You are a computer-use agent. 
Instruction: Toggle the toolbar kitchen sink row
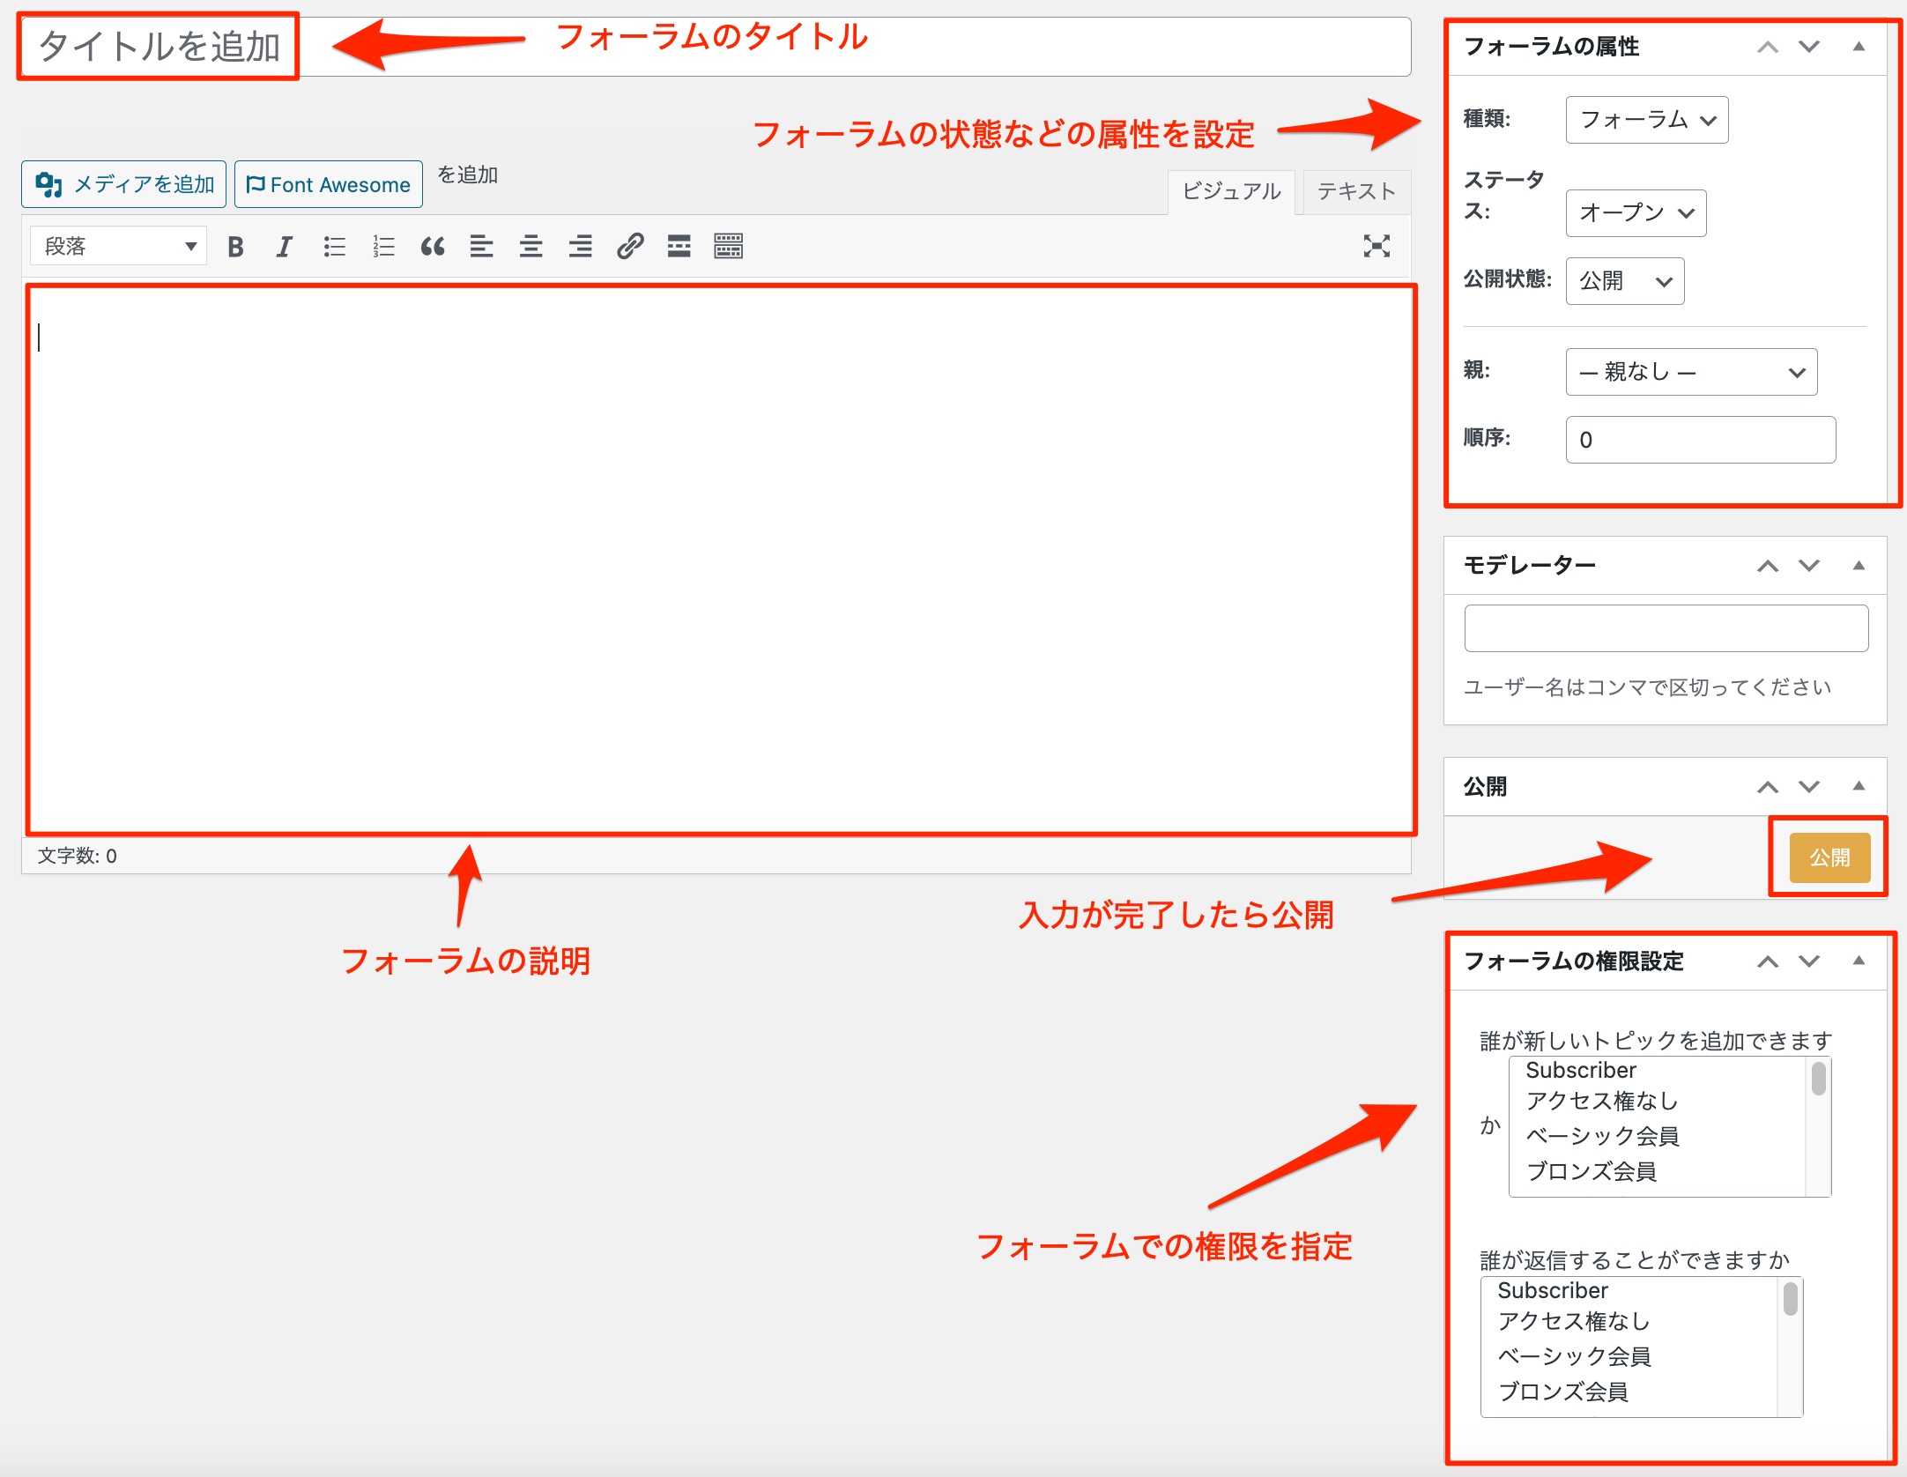click(729, 247)
